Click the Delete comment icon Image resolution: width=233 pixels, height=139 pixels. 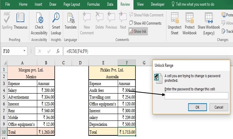99,17
